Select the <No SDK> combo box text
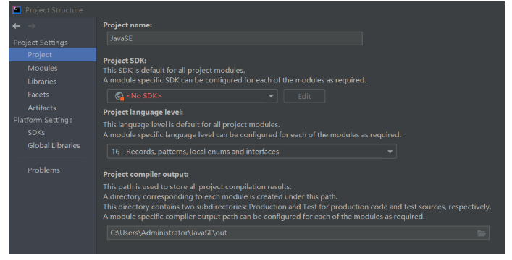Screen dimensions: 512x260 tap(144, 96)
